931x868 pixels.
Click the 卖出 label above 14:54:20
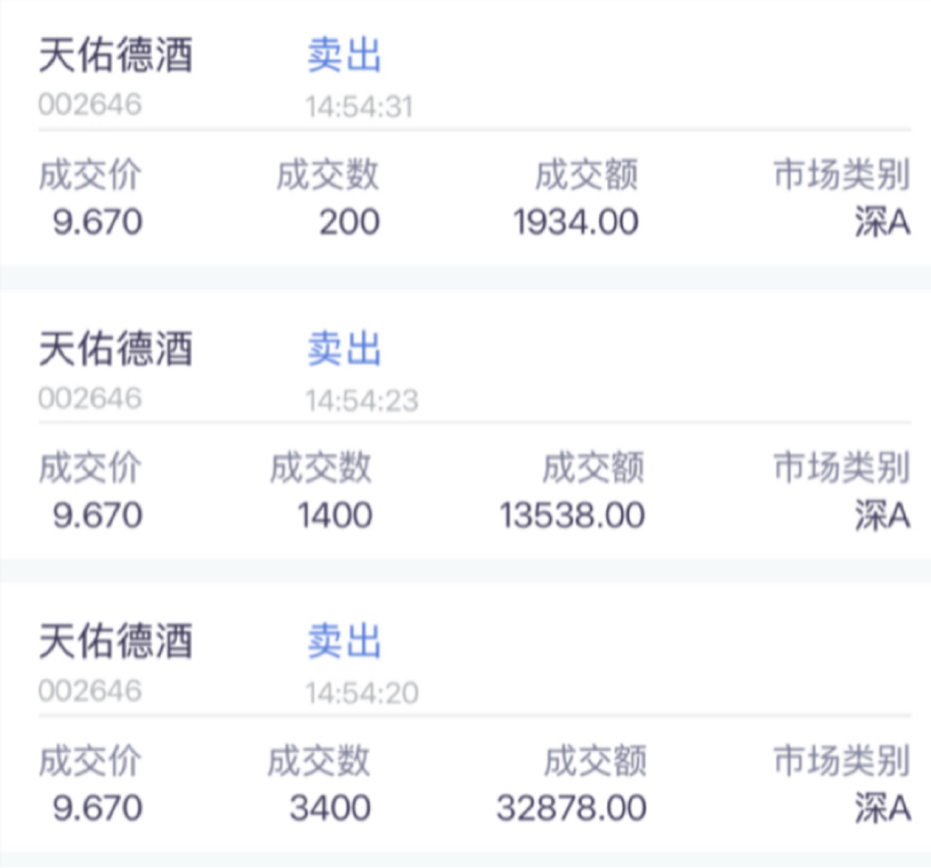pyautogui.click(x=344, y=643)
